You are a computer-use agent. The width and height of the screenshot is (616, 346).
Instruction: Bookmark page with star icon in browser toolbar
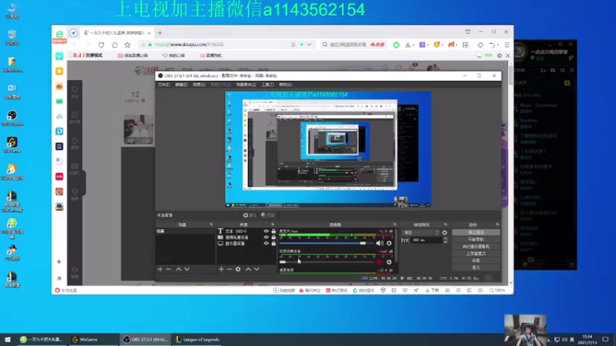coord(127,45)
